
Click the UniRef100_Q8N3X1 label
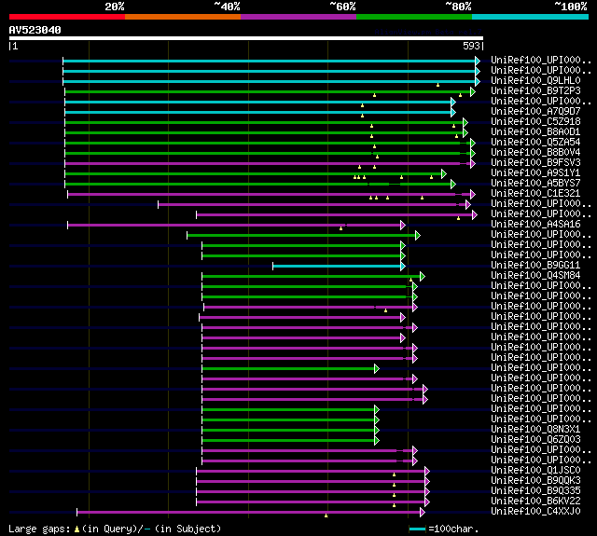[535, 430]
